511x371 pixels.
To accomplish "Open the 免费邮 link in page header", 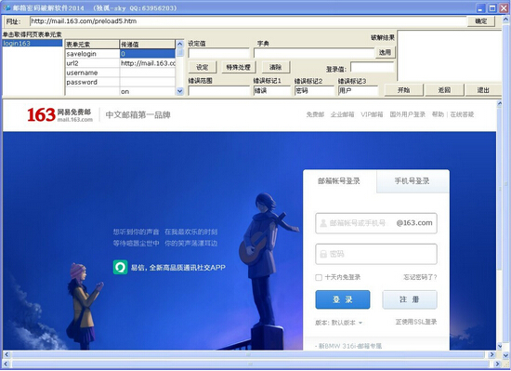I will (x=315, y=114).
